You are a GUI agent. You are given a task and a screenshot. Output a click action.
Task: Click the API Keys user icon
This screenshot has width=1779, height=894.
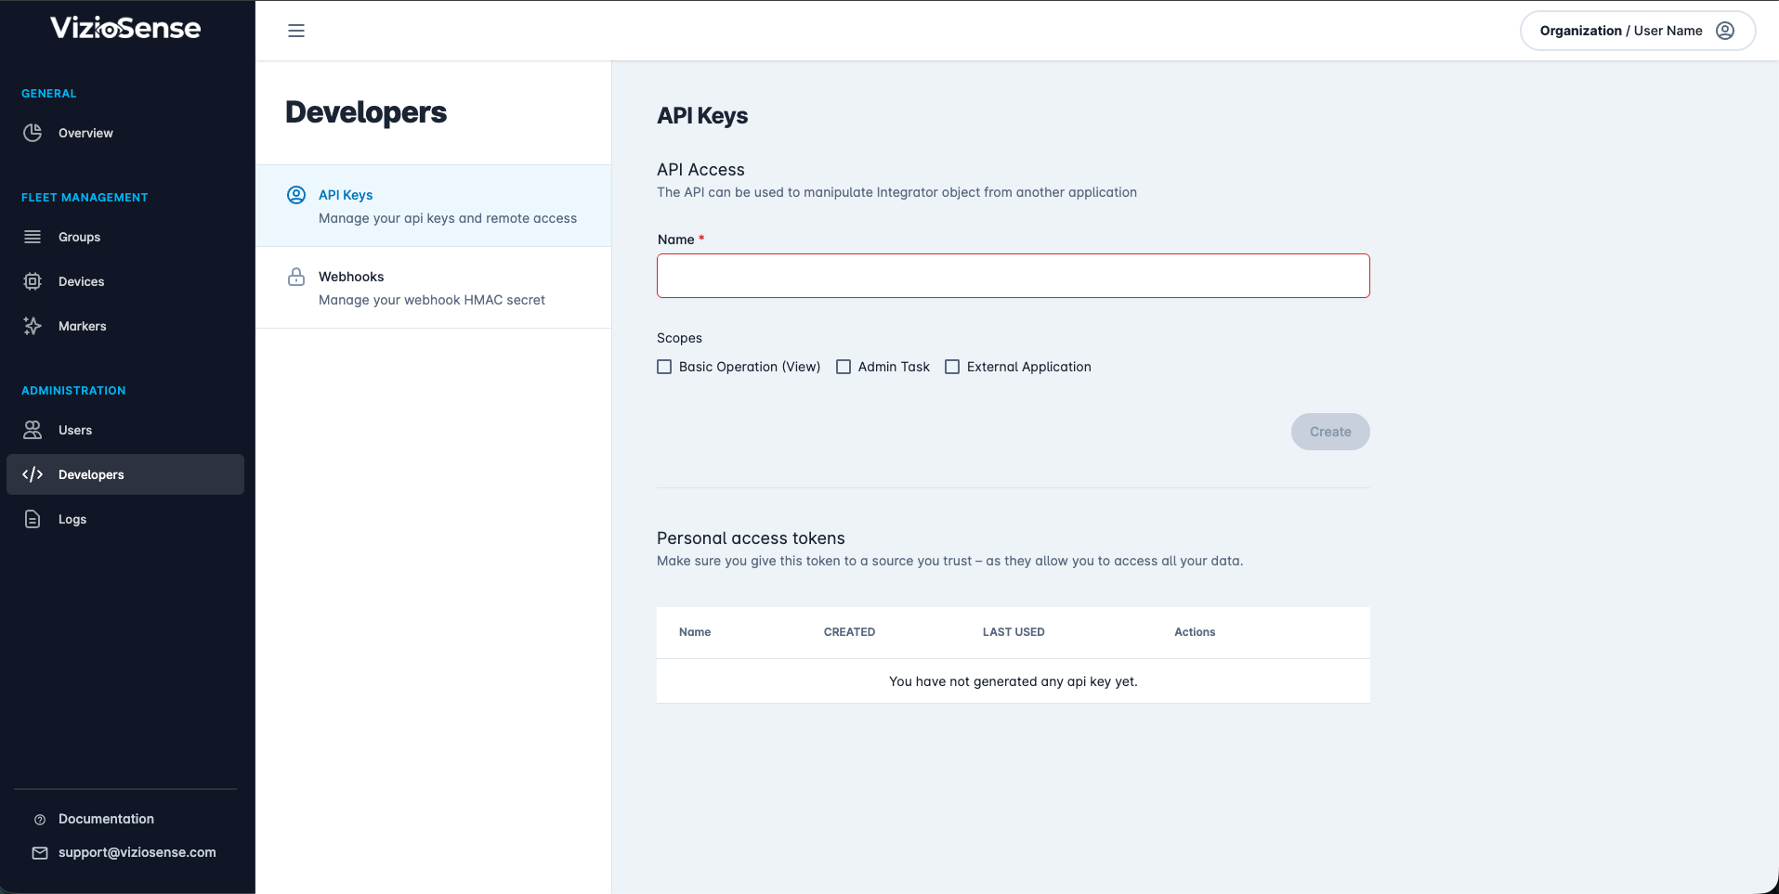[296, 195]
